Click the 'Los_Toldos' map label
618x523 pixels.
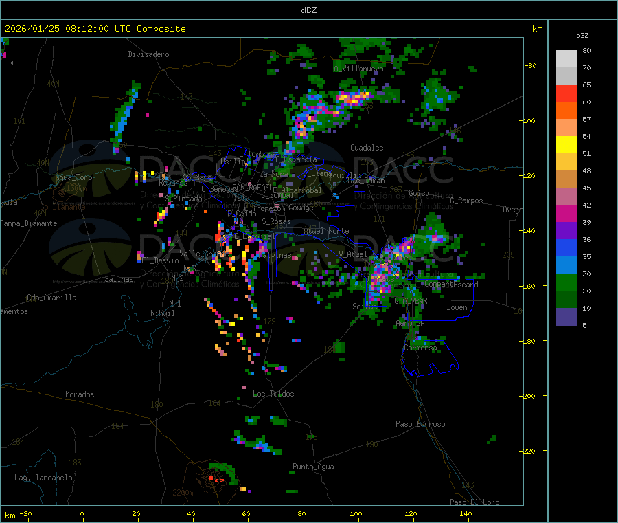273,394
